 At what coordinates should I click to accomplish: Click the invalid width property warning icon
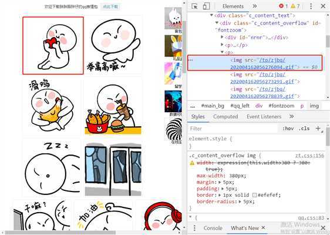coord(192,163)
